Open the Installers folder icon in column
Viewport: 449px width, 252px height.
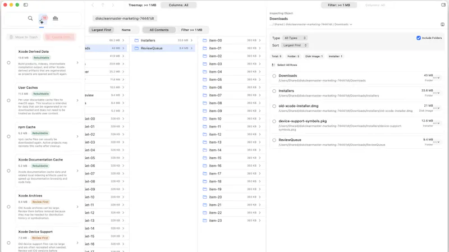[x=136, y=40]
